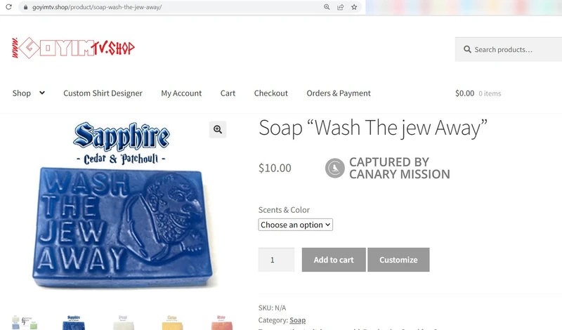Expand the Shop menu chevron

click(x=42, y=93)
